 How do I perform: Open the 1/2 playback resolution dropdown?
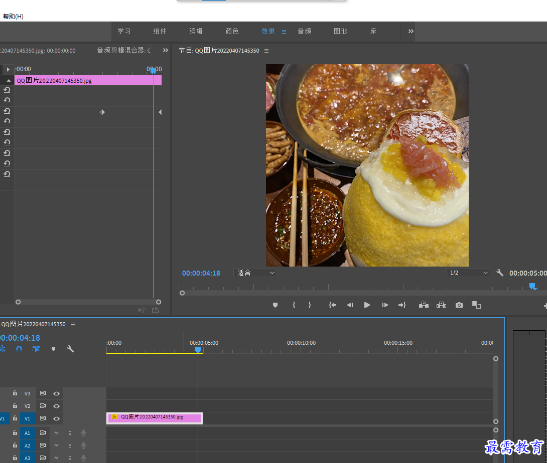[x=468, y=273]
